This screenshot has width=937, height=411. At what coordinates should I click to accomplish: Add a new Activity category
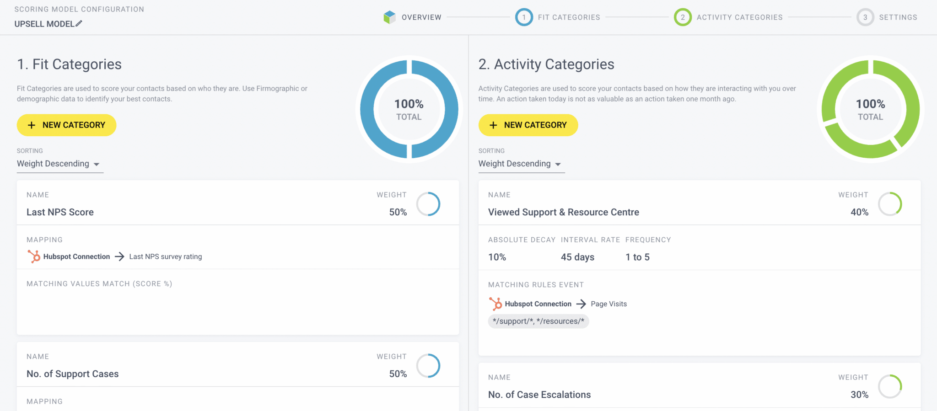528,125
